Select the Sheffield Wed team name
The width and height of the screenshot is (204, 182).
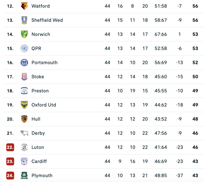coord(47,20)
